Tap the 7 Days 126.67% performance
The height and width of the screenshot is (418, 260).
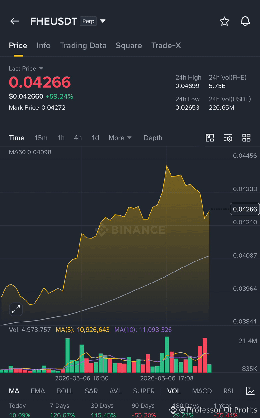(62, 410)
